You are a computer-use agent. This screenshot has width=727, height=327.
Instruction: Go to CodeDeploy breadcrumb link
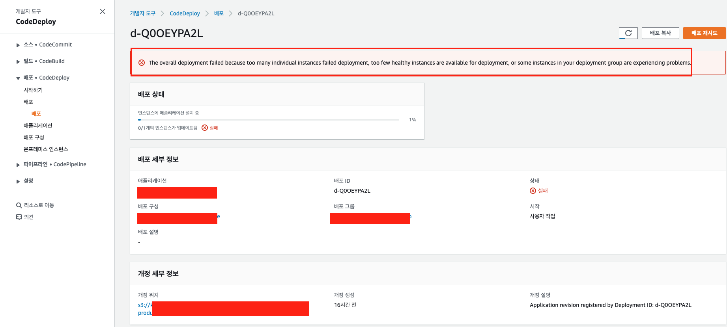tap(185, 13)
